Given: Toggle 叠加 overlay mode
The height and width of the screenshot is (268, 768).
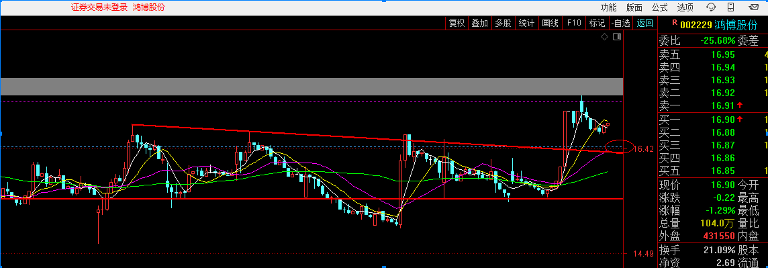Looking at the screenshot, I should point(479,23).
